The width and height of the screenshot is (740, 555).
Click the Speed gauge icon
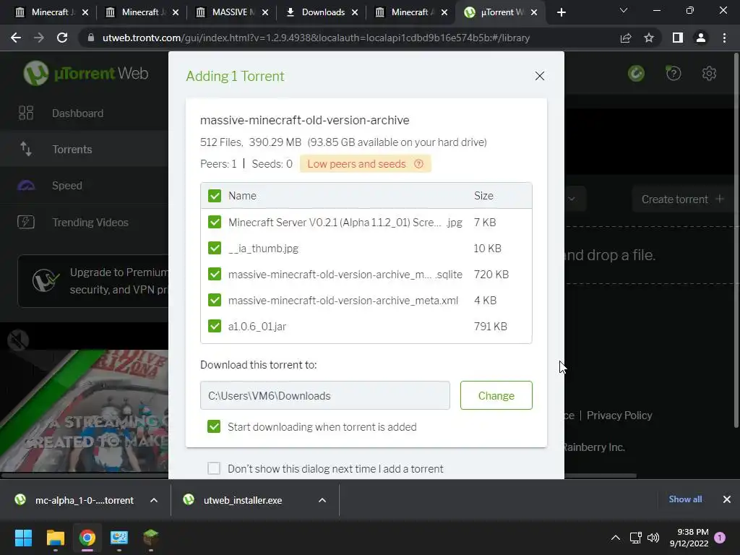[x=26, y=186]
